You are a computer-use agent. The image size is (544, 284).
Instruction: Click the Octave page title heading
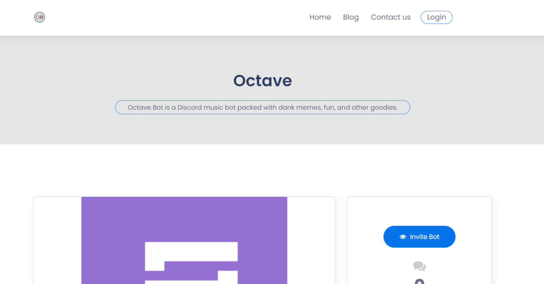[x=262, y=81]
